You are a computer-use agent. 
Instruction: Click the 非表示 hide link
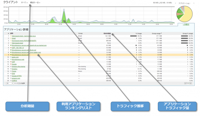(x=186, y=25)
